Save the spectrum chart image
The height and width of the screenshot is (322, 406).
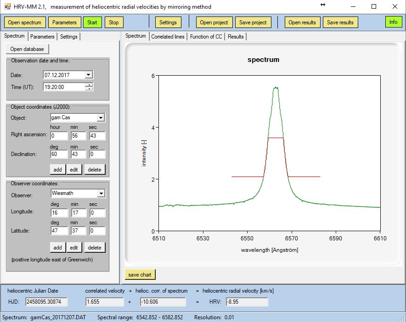[140, 275]
